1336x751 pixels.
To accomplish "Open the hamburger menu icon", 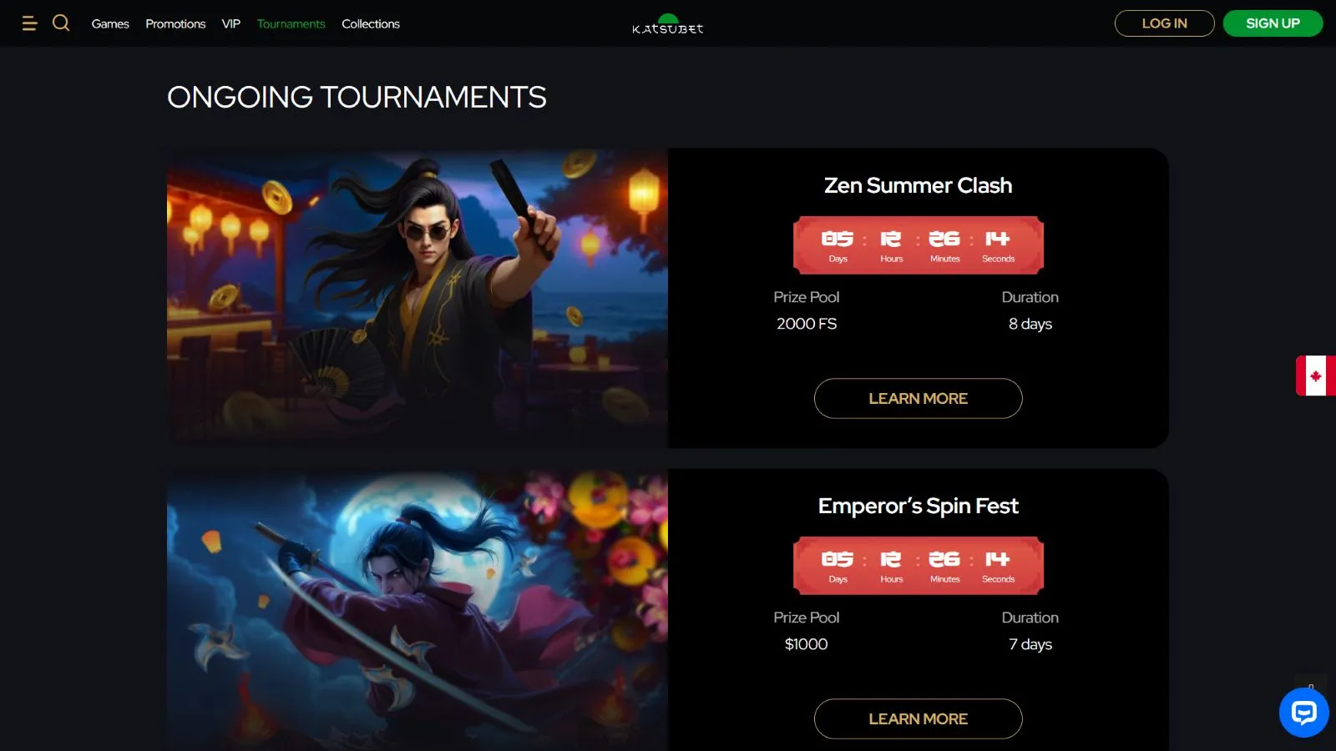I will tap(29, 23).
